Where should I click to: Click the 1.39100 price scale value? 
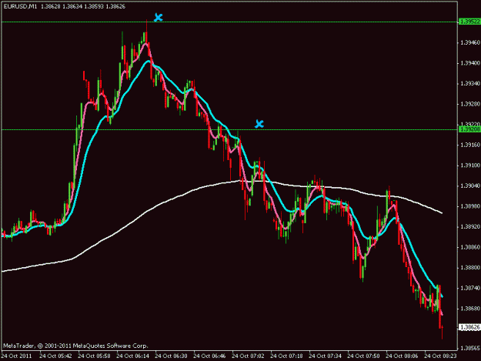click(470, 165)
